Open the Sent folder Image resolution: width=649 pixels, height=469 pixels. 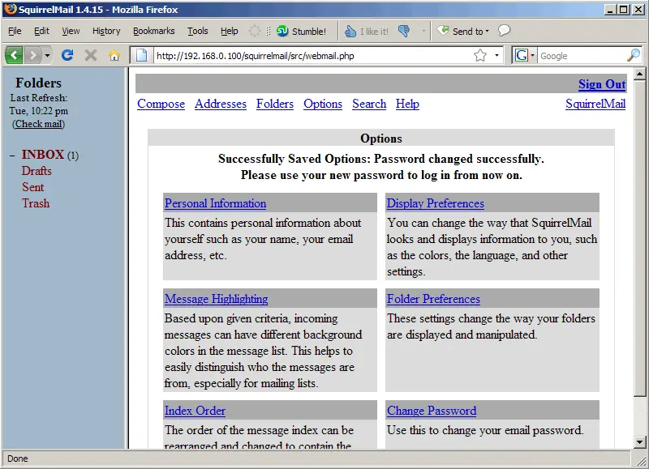pyautogui.click(x=33, y=187)
